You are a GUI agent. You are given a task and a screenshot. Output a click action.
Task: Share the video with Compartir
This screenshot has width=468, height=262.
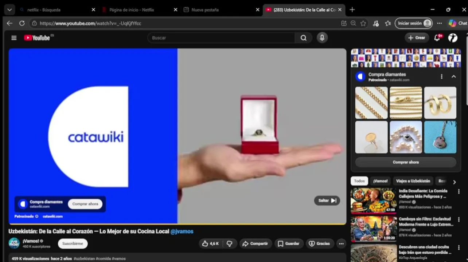pyautogui.click(x=256, y=244)
